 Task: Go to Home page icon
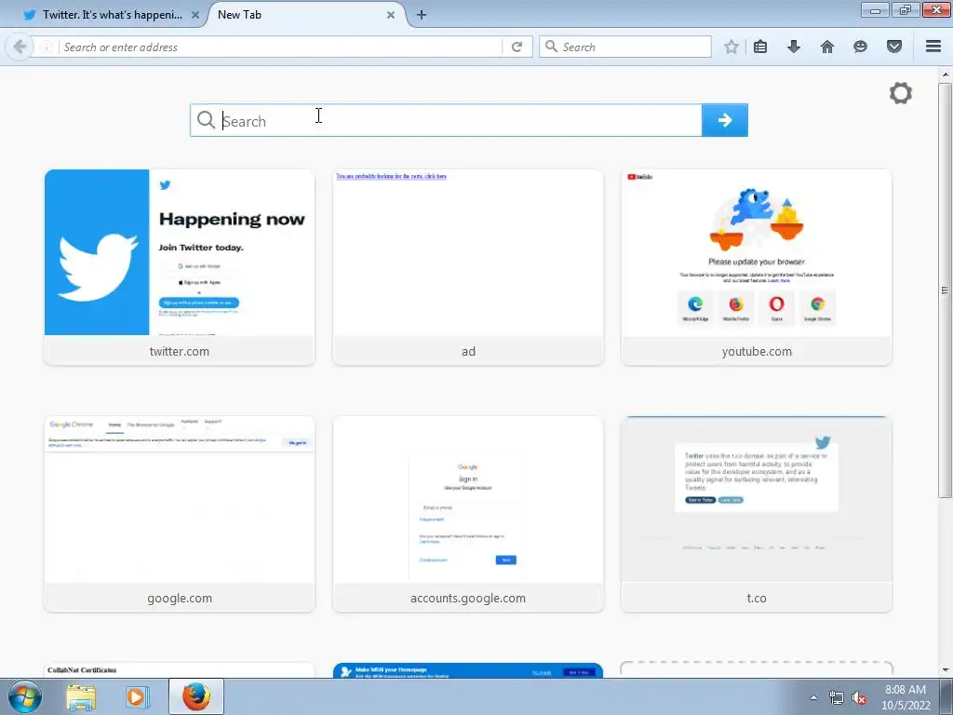827,47
